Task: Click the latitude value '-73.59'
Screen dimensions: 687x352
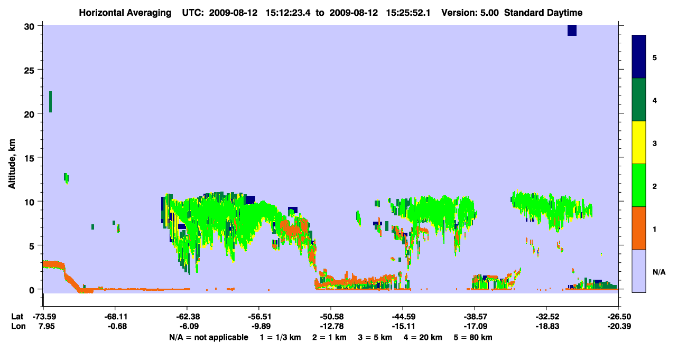Action: [x=43, y=317]
